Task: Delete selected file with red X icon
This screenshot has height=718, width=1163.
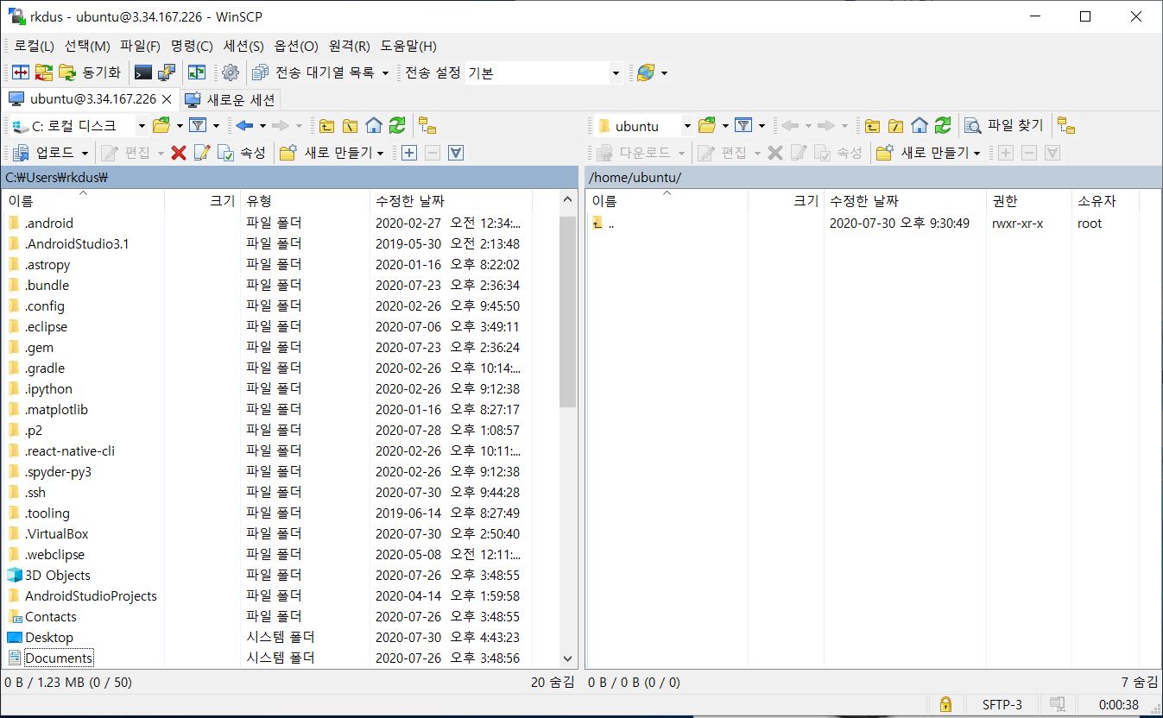Action: (x=180, y=153)
